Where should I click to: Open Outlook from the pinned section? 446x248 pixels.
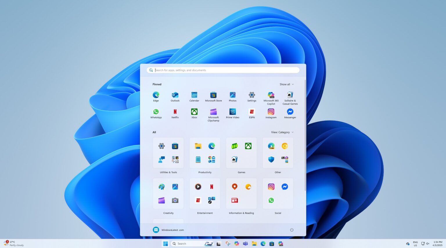click(x=175, y=95)
